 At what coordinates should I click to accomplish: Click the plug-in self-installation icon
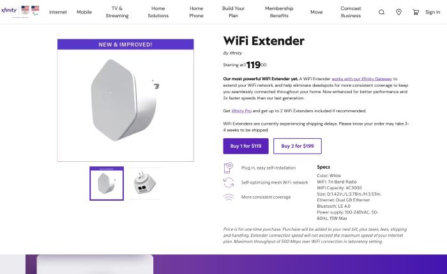tap(229, 168)
